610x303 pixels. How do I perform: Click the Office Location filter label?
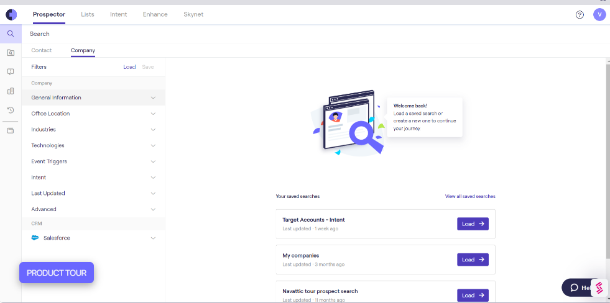(x=50, y=114)
